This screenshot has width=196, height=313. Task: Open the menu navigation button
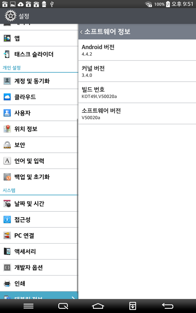pyautogui.click(x=28, y=306)
